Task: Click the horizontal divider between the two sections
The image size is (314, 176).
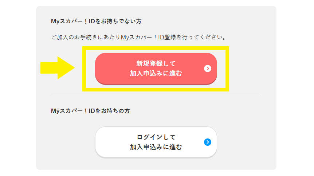Action: 156,96
